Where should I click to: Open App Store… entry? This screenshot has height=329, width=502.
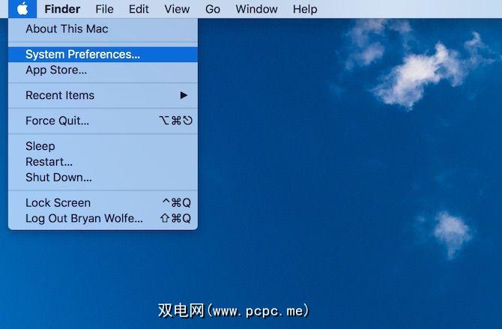[103, 70]
